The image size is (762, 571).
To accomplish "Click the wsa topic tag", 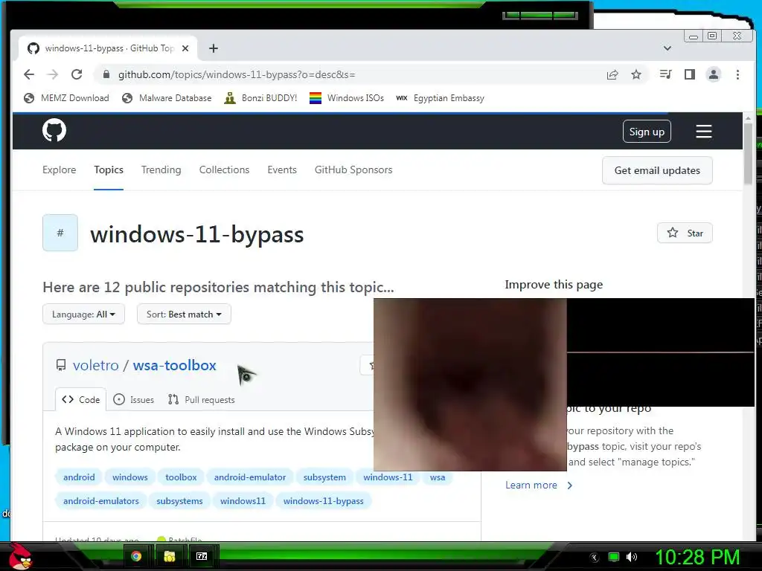I will [x=438, y=477].
